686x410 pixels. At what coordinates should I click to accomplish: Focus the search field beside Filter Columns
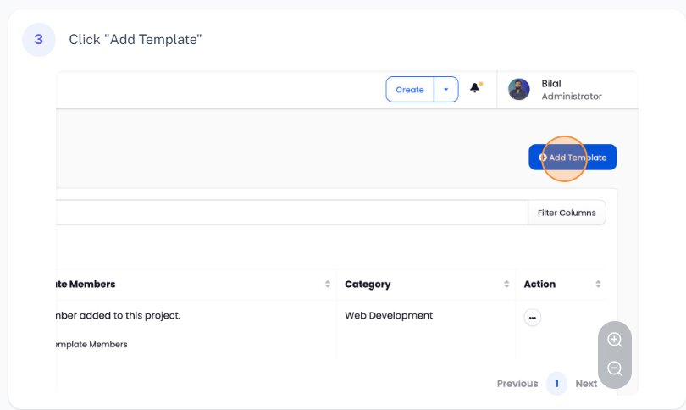[x=288, y=213]
